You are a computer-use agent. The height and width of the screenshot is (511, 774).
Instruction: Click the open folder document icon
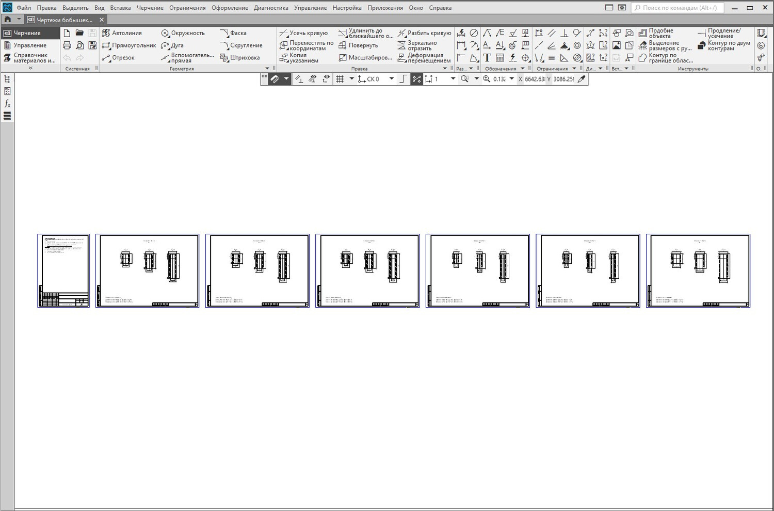(x=79, y=33)
